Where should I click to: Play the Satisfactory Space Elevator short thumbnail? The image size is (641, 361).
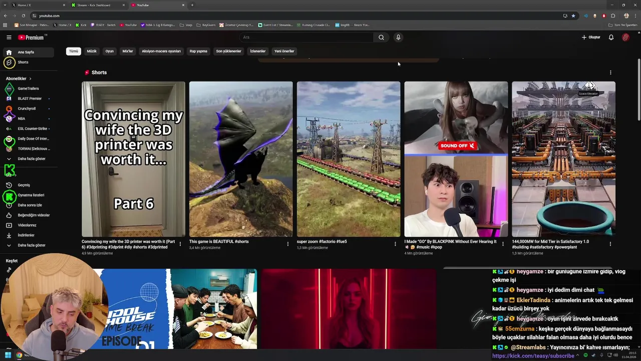pos(563,159)
